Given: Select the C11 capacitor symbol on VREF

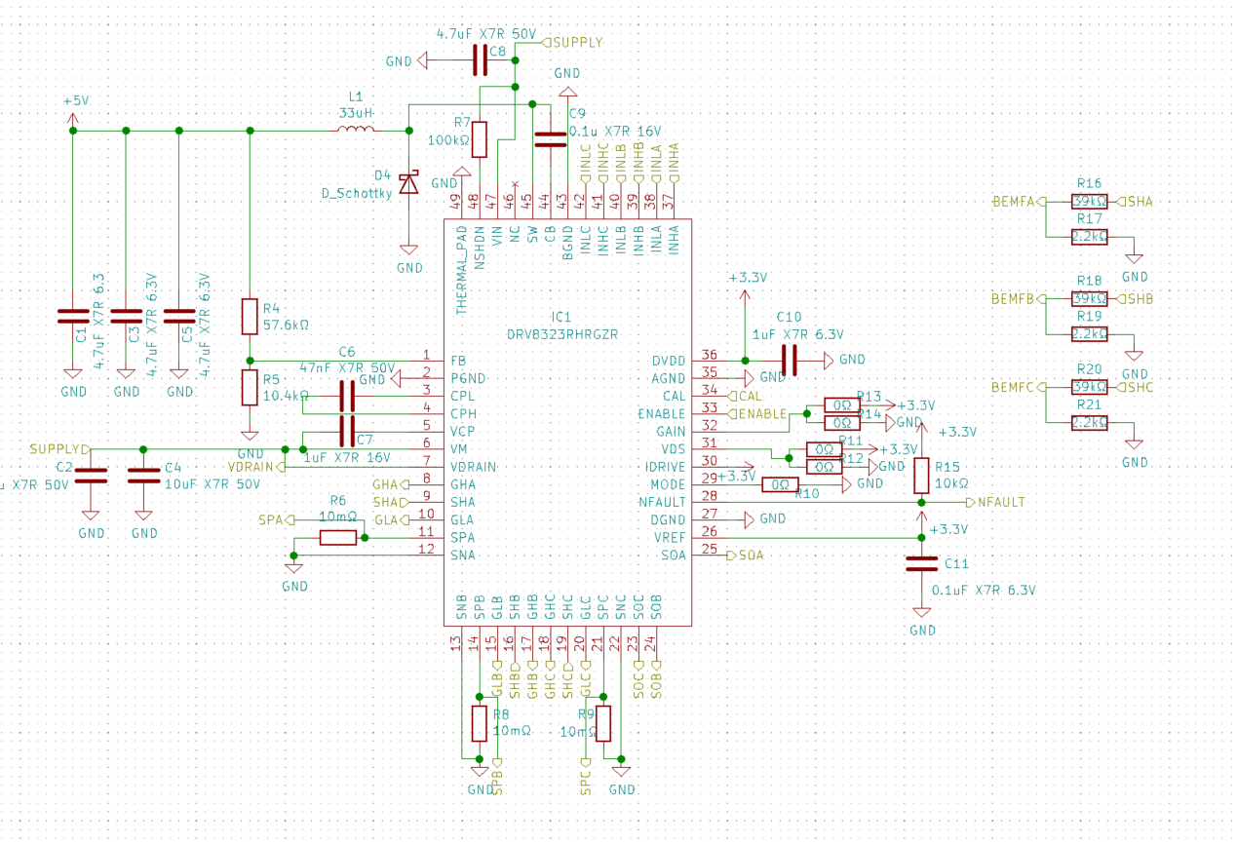Looking at the screenshot, I should [x=922, y=564].
